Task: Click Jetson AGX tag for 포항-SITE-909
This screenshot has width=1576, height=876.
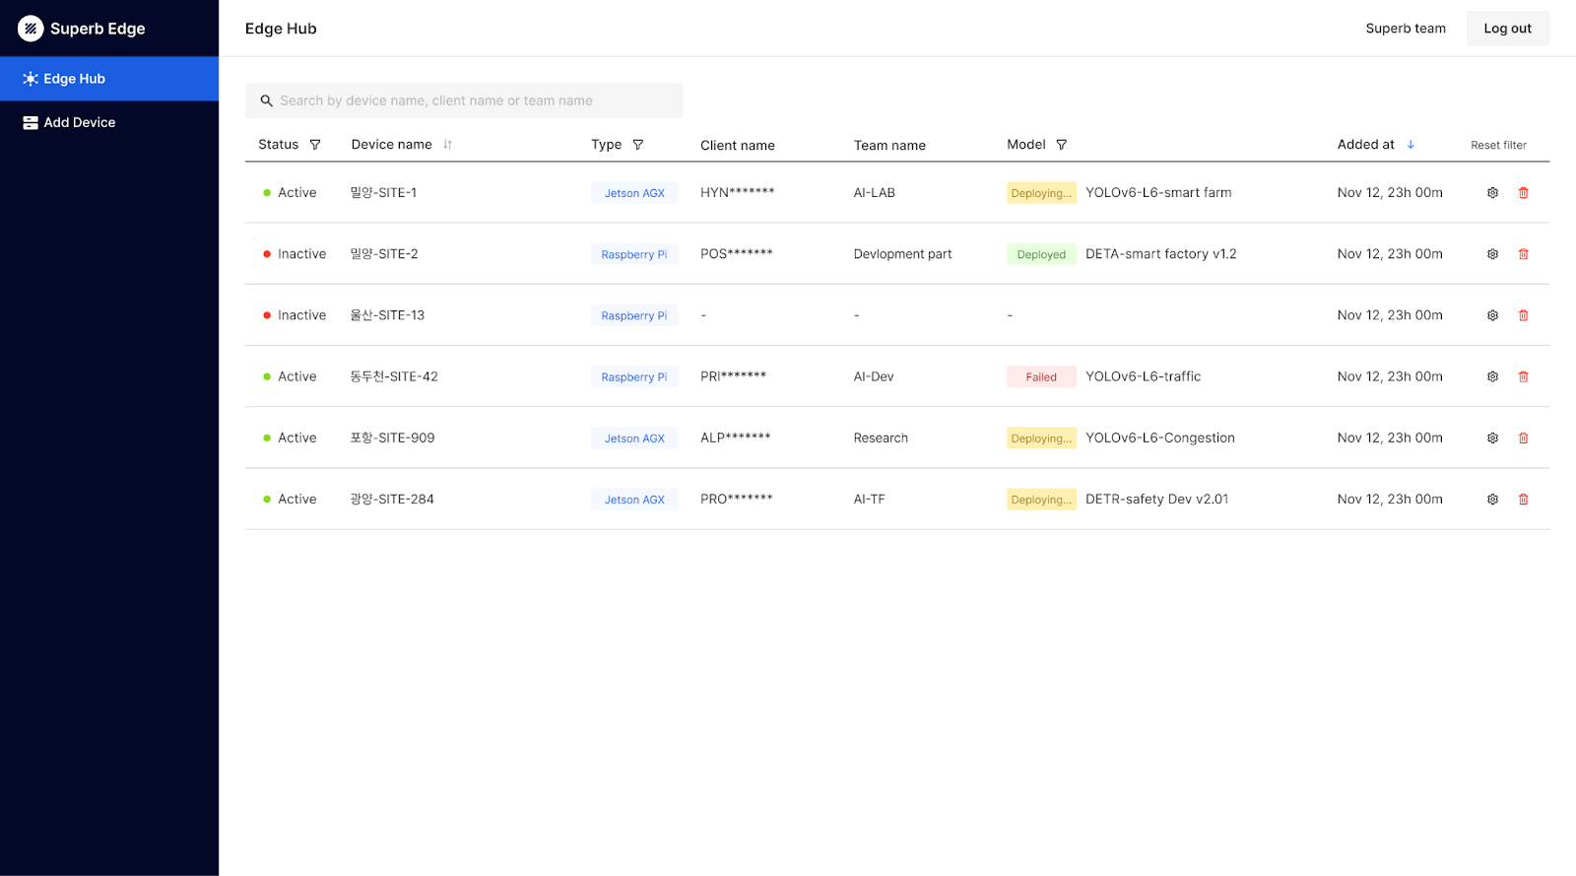Action: (634, 438)
